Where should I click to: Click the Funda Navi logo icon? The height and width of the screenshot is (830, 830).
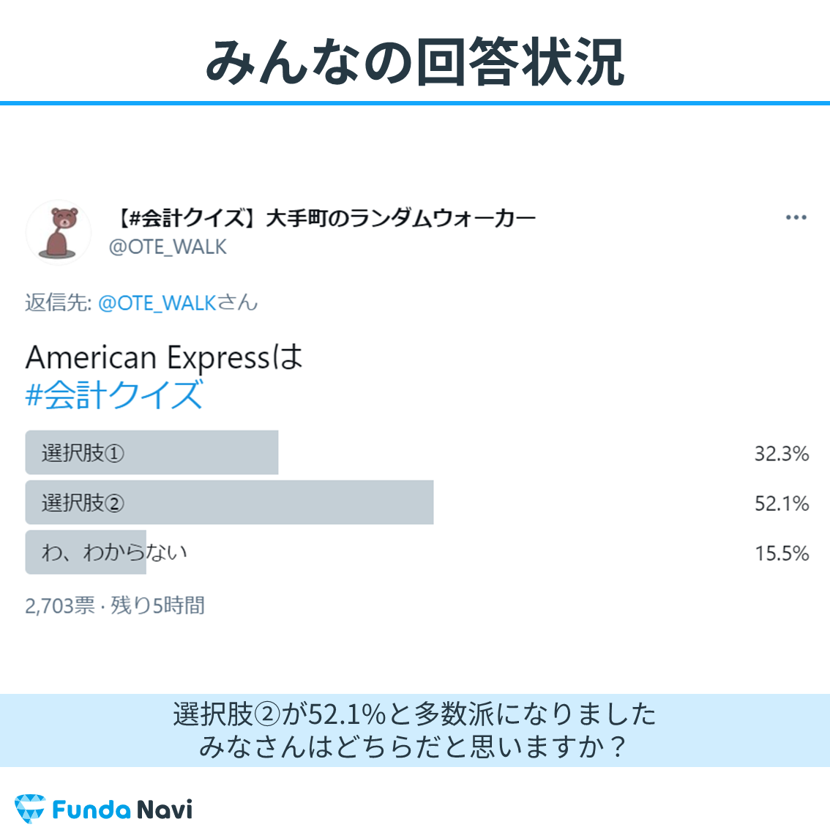pyautogui.click(x=30, y=808)
